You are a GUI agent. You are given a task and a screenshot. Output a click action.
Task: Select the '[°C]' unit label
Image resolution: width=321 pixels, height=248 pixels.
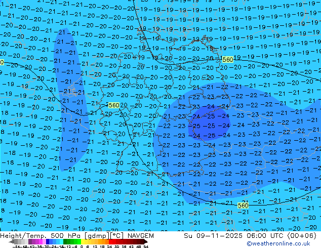(x=116, y=236)
